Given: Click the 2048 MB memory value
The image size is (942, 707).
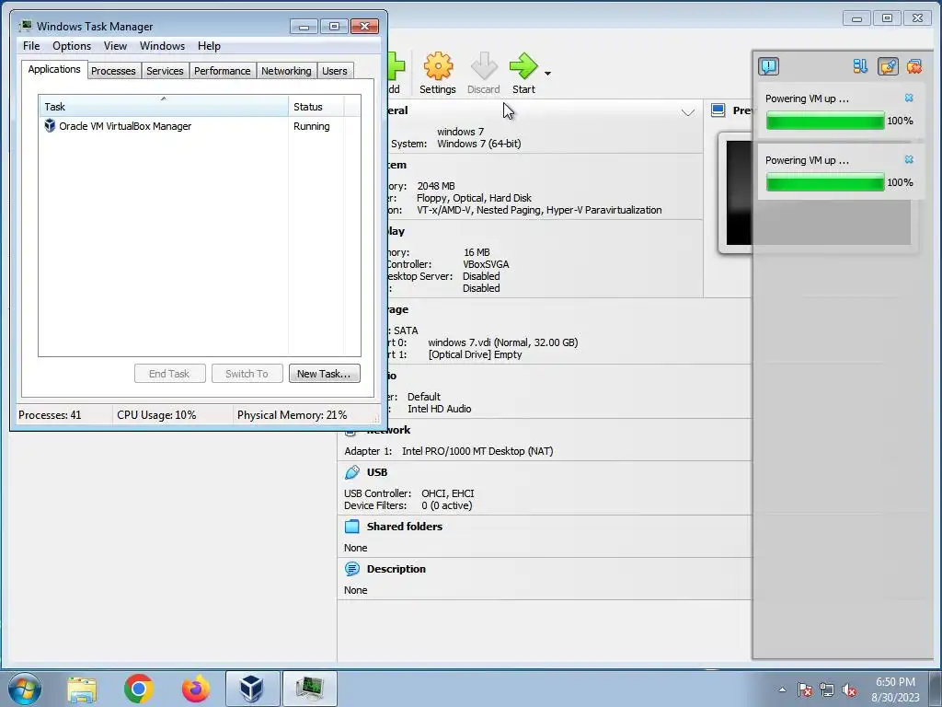Looking at the screenshot, I should pyautogui.click(x=436, y=186).
